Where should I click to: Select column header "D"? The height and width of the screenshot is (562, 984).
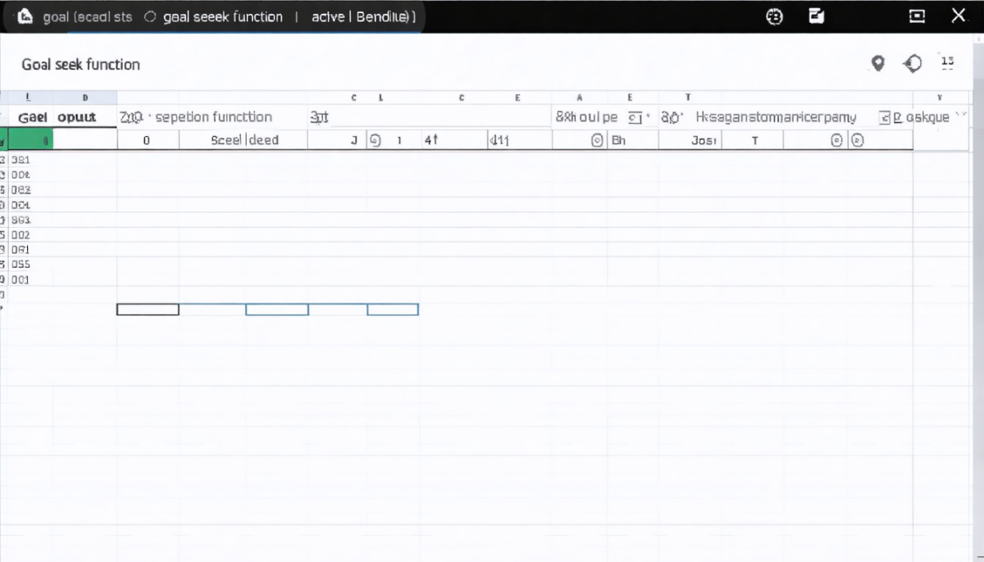(85, 97)
